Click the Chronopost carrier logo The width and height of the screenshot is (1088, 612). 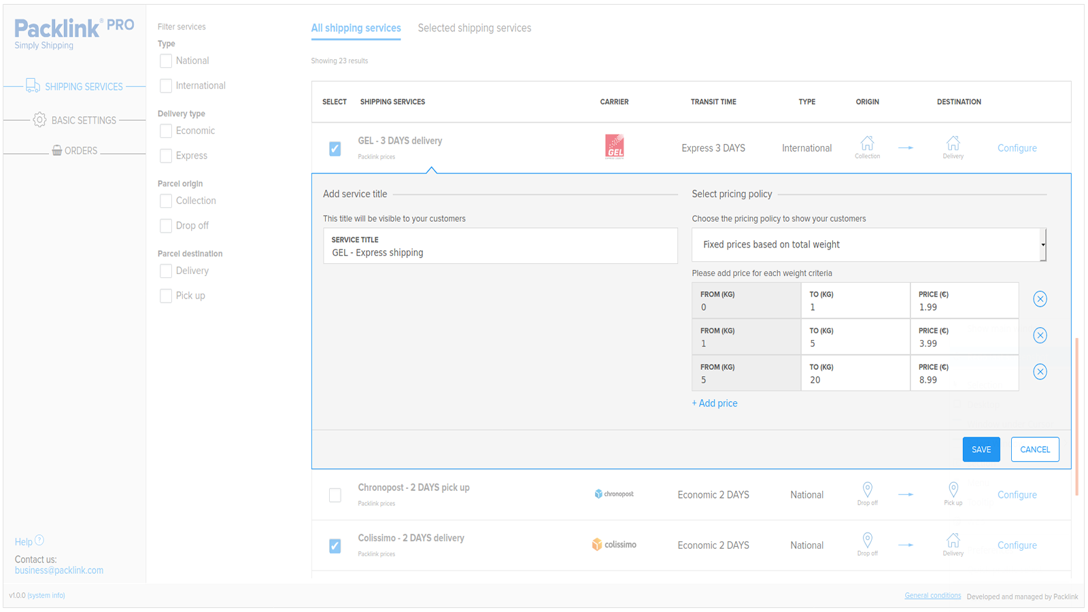(613, 493)
